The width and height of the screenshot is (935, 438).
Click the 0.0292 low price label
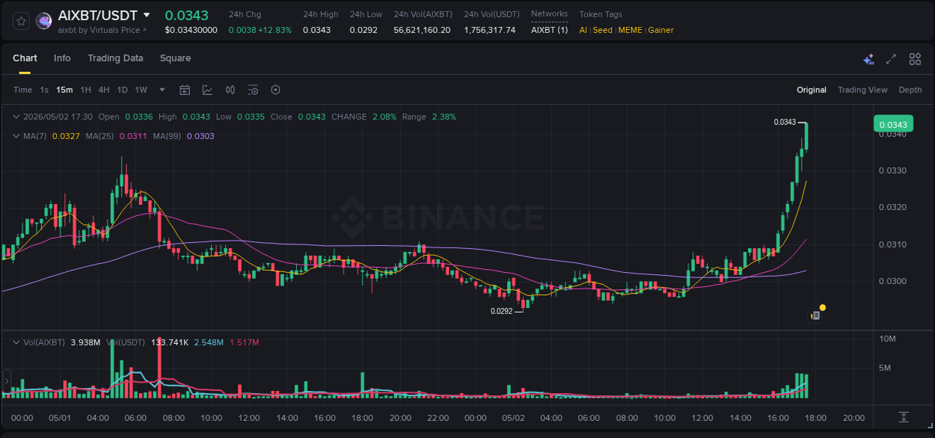coord(501,311)
